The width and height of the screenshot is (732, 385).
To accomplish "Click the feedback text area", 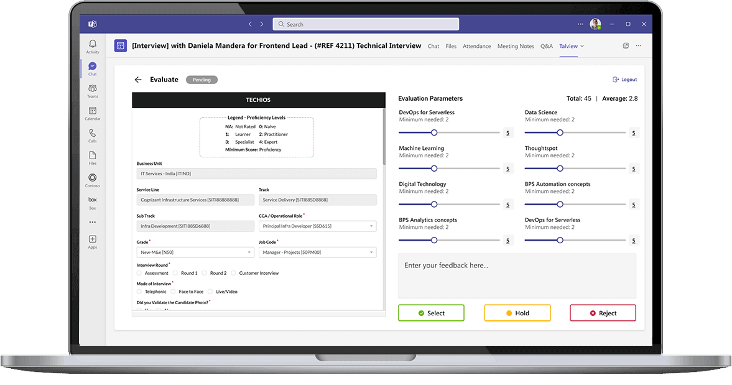I will pos(517,276).
